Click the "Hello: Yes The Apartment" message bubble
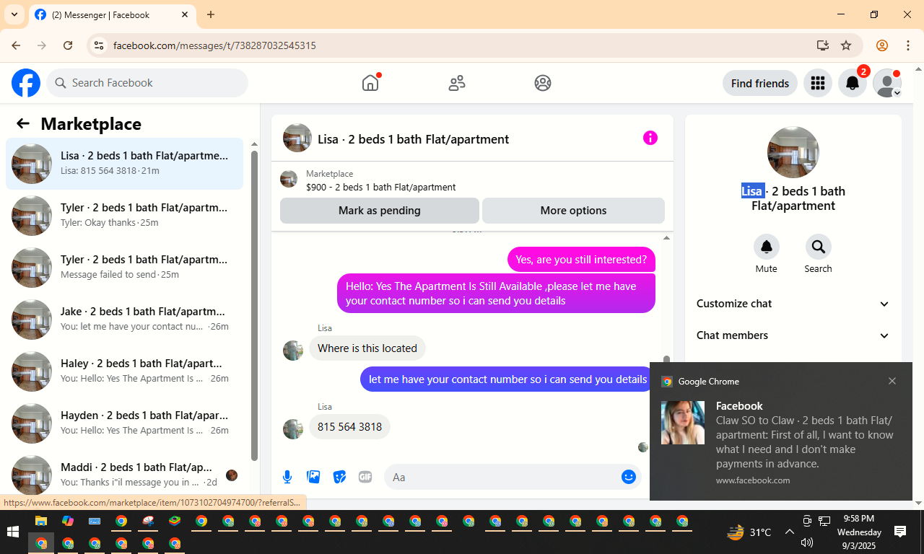Viewport: 924px width, 554px height. coord(496,294)
